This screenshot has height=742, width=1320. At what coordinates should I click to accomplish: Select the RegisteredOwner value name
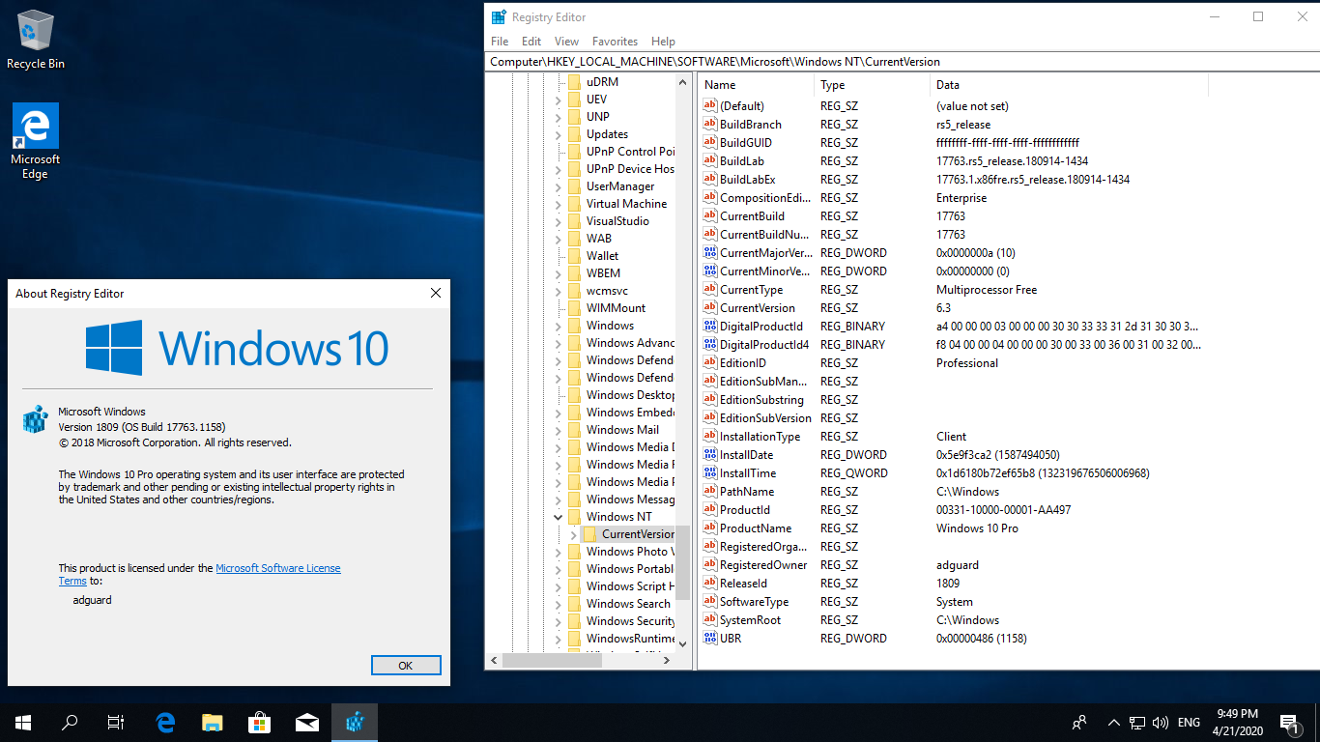[763, 565]
